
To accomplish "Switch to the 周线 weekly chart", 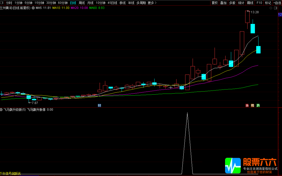I will coord(82,3).
